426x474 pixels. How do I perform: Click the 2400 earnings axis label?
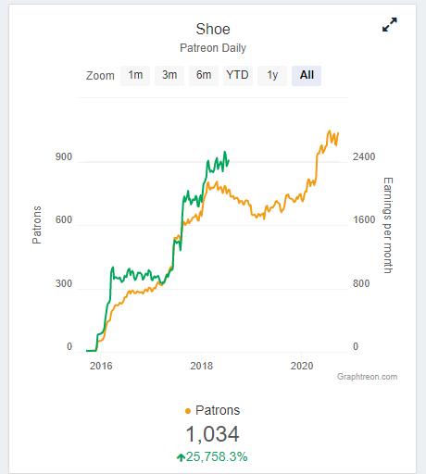(364, 156)
